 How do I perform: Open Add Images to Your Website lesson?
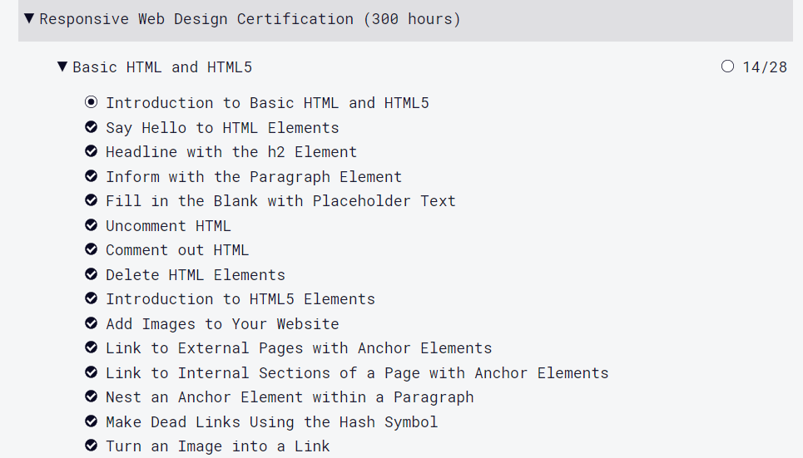[222, 324]
